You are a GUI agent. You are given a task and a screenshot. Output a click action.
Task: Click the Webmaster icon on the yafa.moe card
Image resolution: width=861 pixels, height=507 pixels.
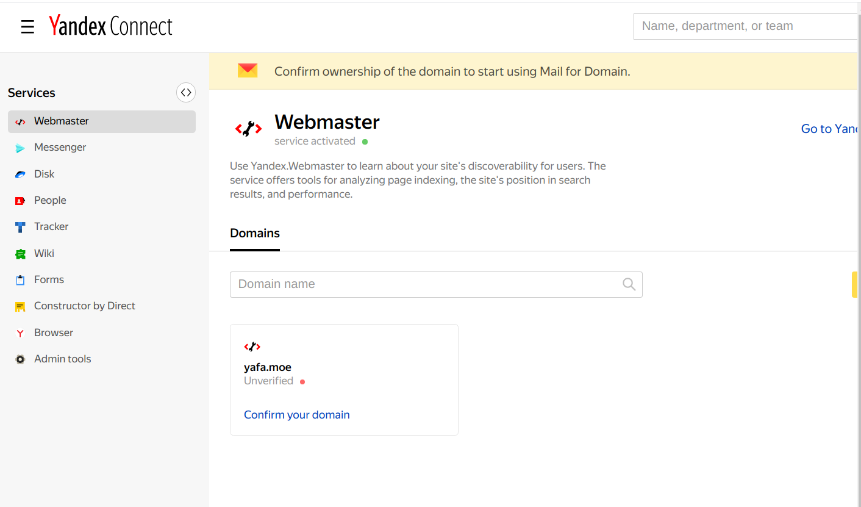pos(252,347)
